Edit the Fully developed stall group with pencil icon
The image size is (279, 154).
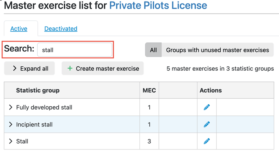[206, 107]
